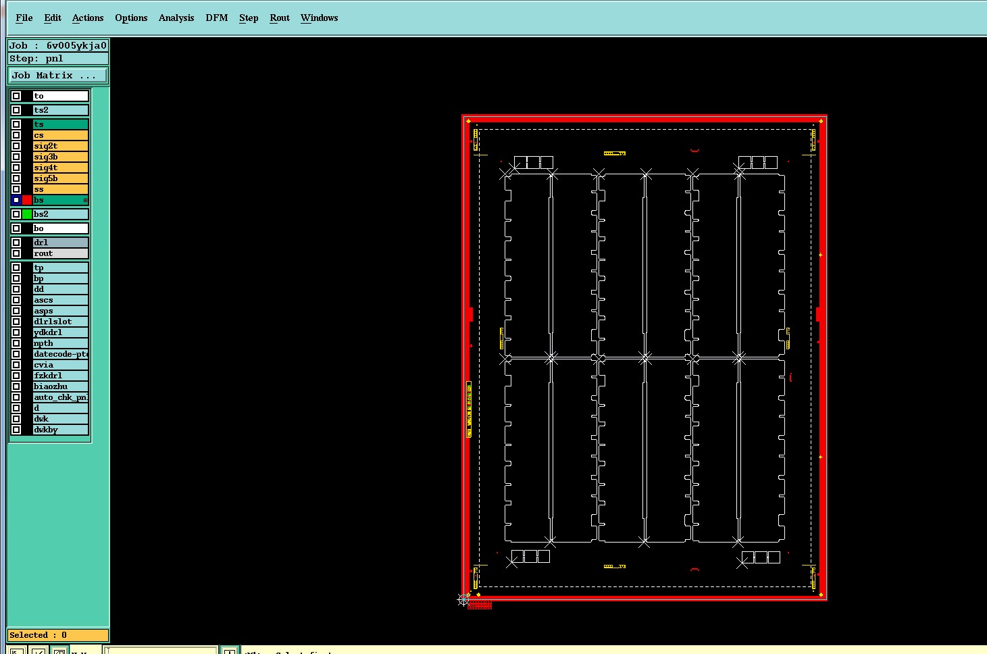Open the Windows menu

point(320,18)
